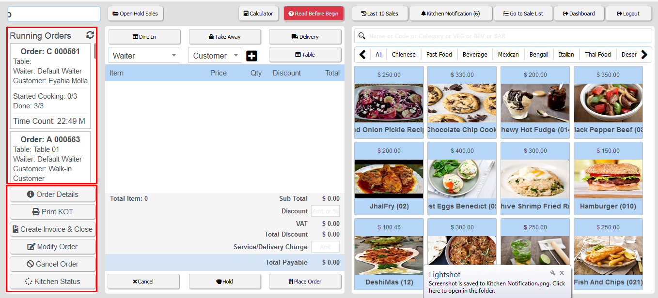Open saved screenshot via Lightshot message
Viewport: 658px width, 298px height.
click(x=497, y=287)
